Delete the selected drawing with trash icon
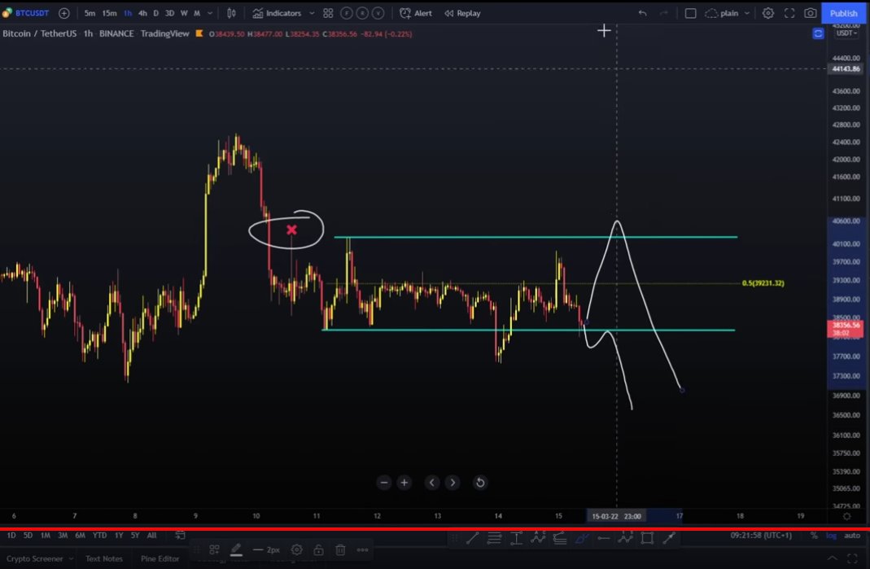This screenshot has width=870, height=569. pos(340,549)
